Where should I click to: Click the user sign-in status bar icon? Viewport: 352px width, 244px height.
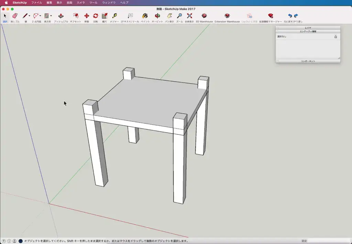pos(14,241)
